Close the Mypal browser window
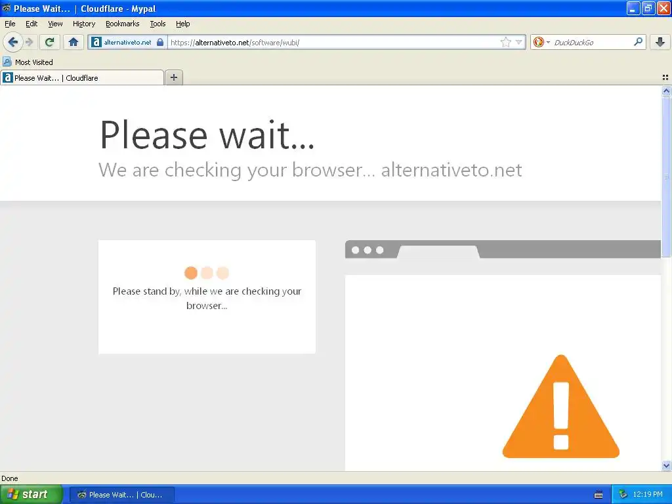This screenshot has height=504, width=672. [x=663, y=8]
